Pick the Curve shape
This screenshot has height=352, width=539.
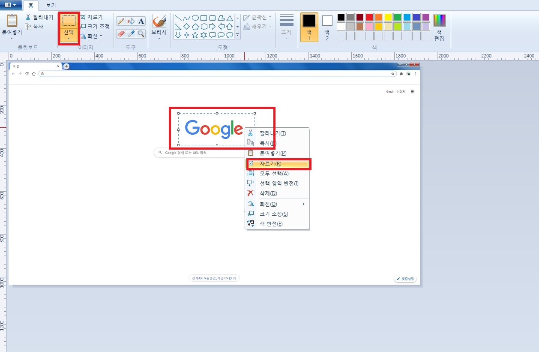click(x=186, y=18)
